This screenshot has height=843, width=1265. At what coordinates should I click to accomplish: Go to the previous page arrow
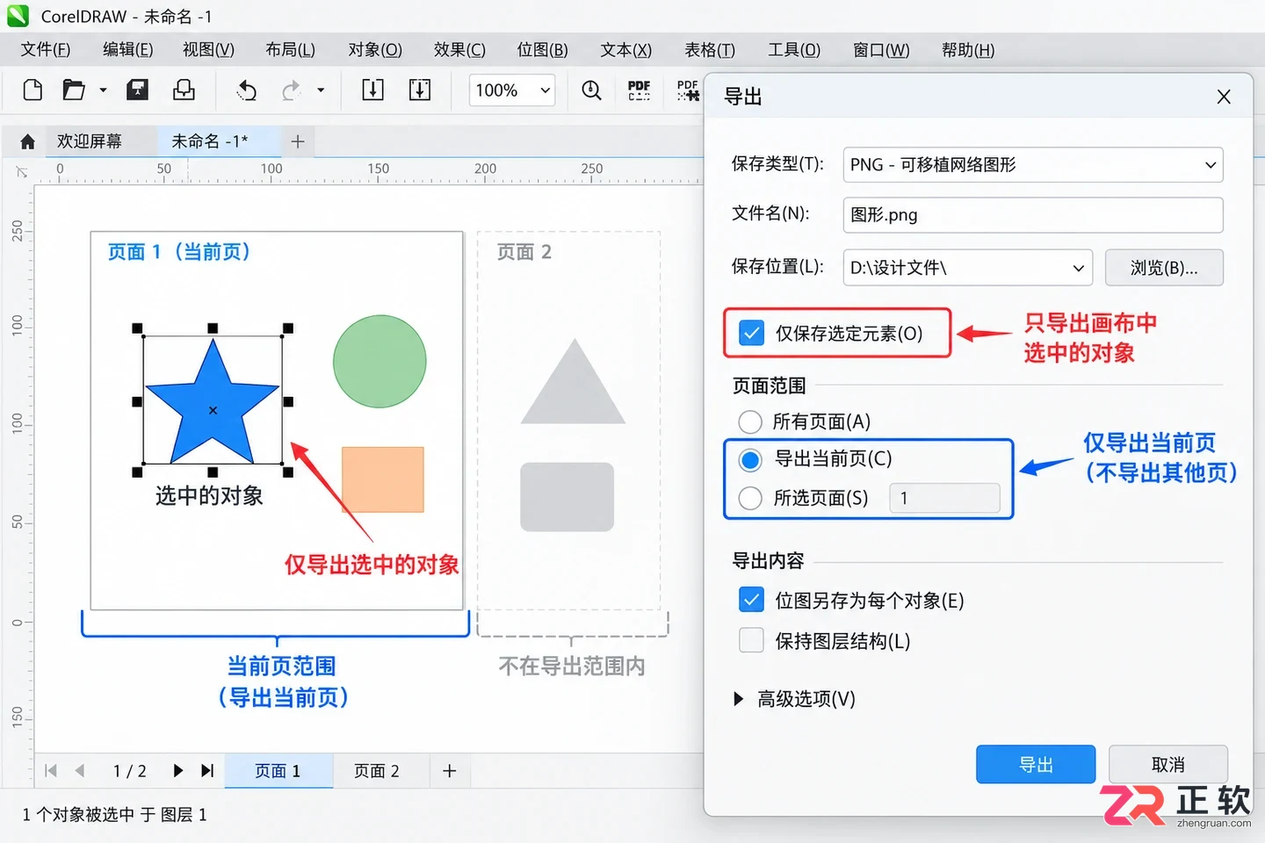[80, 771]
